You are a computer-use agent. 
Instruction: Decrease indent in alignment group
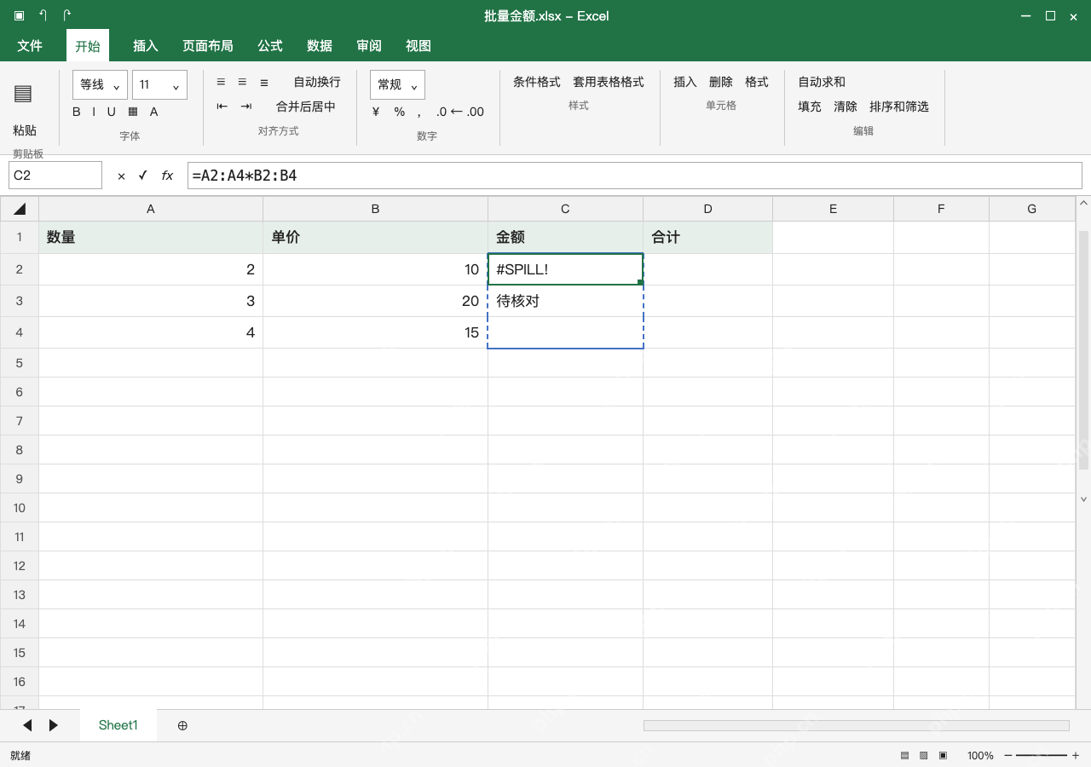coord(222,107)
